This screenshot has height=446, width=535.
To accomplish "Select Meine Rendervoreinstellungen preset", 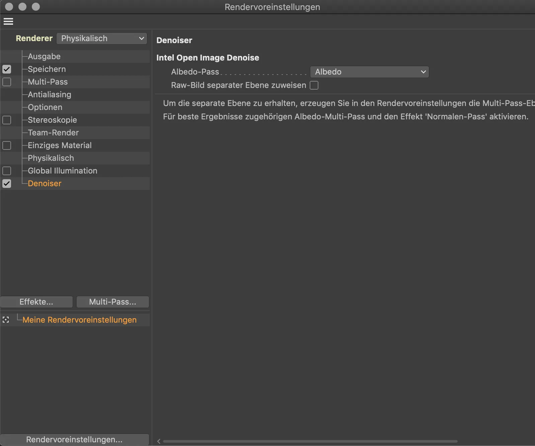I will point(79,320).
